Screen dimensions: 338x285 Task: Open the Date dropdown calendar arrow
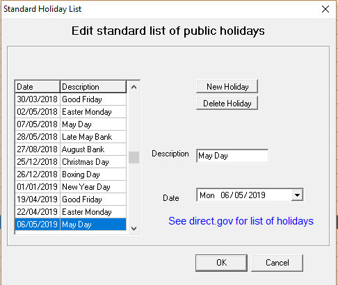coord(297,195)
